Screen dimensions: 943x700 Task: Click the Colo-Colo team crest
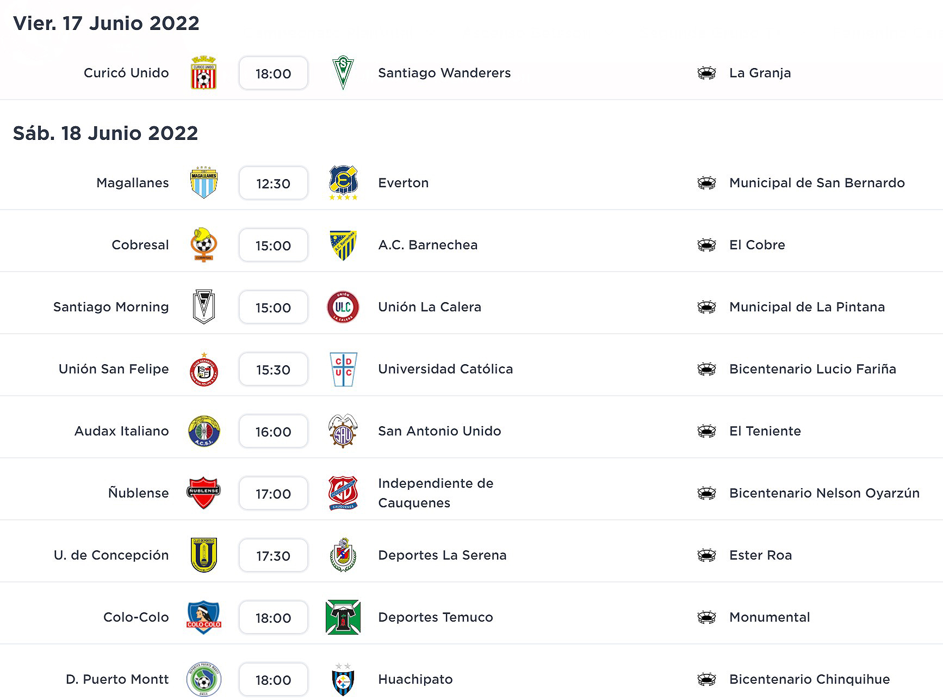pyautogui.click(x=203, y=617)
